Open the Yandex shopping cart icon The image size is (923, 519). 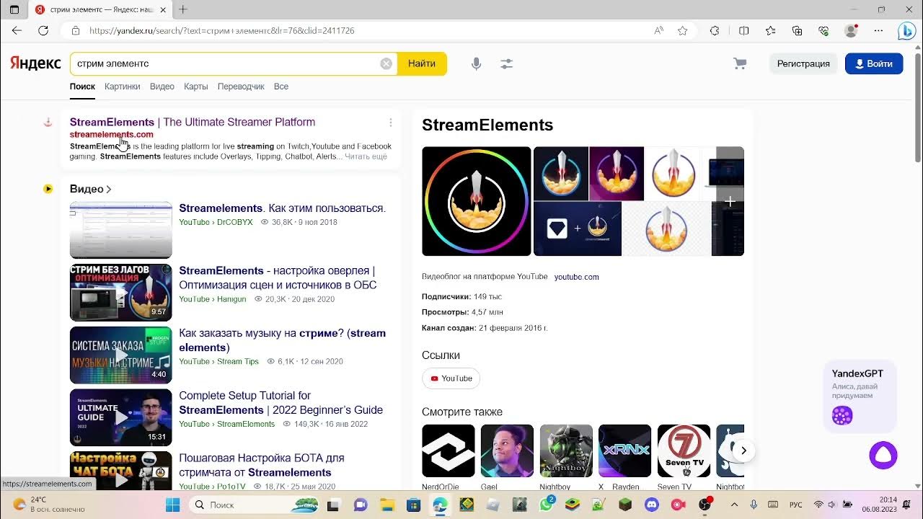click(x=740, y=63)
